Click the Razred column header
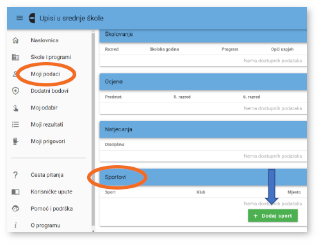This screenshot has width=319, height=244. [111, 49]
